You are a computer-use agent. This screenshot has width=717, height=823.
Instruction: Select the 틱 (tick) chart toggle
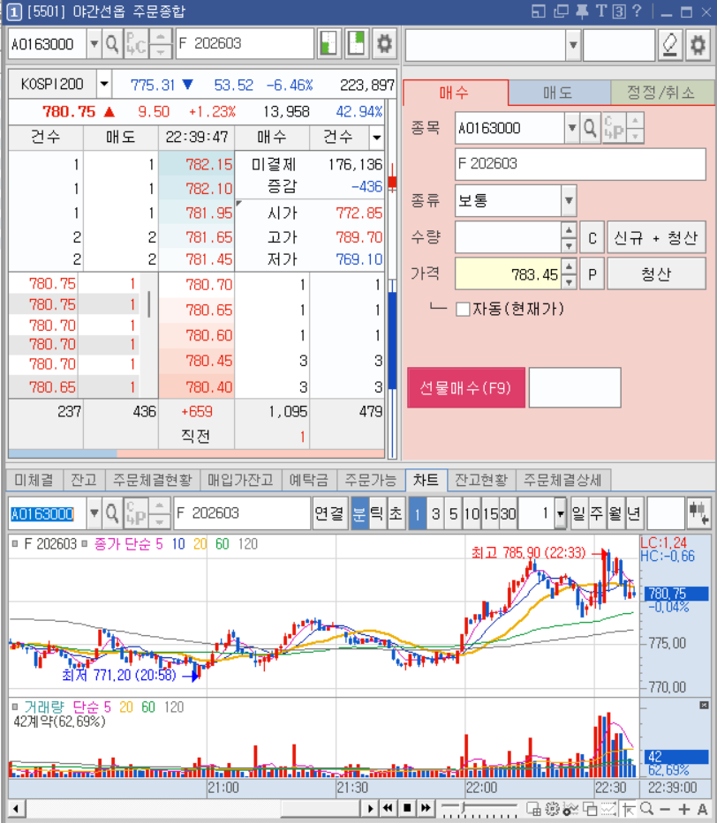pyautogui.click(x=377, y=513)
